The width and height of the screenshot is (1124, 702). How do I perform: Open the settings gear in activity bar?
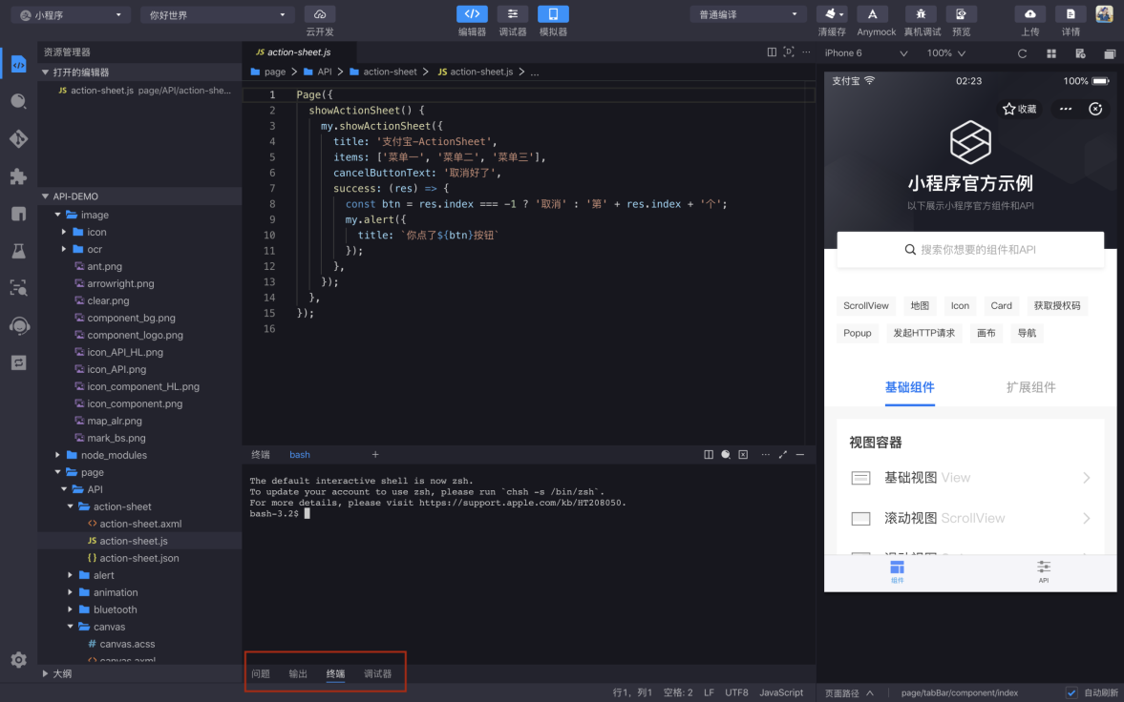pyautogui.click(x=19, y=660)
